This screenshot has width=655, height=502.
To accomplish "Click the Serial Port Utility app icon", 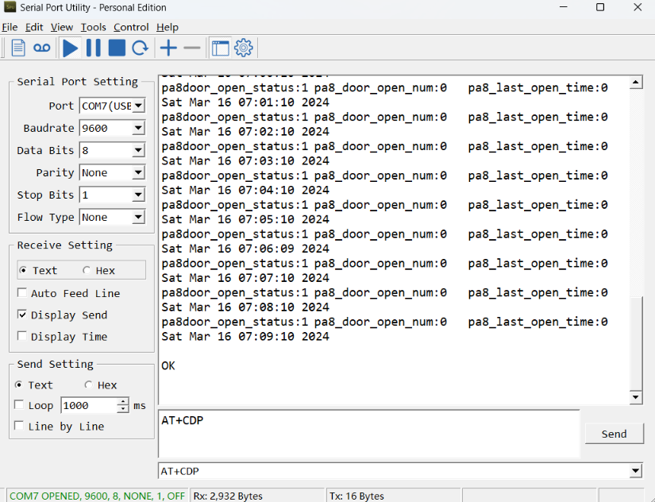I will pyautogui.click(x=10, y=7).
